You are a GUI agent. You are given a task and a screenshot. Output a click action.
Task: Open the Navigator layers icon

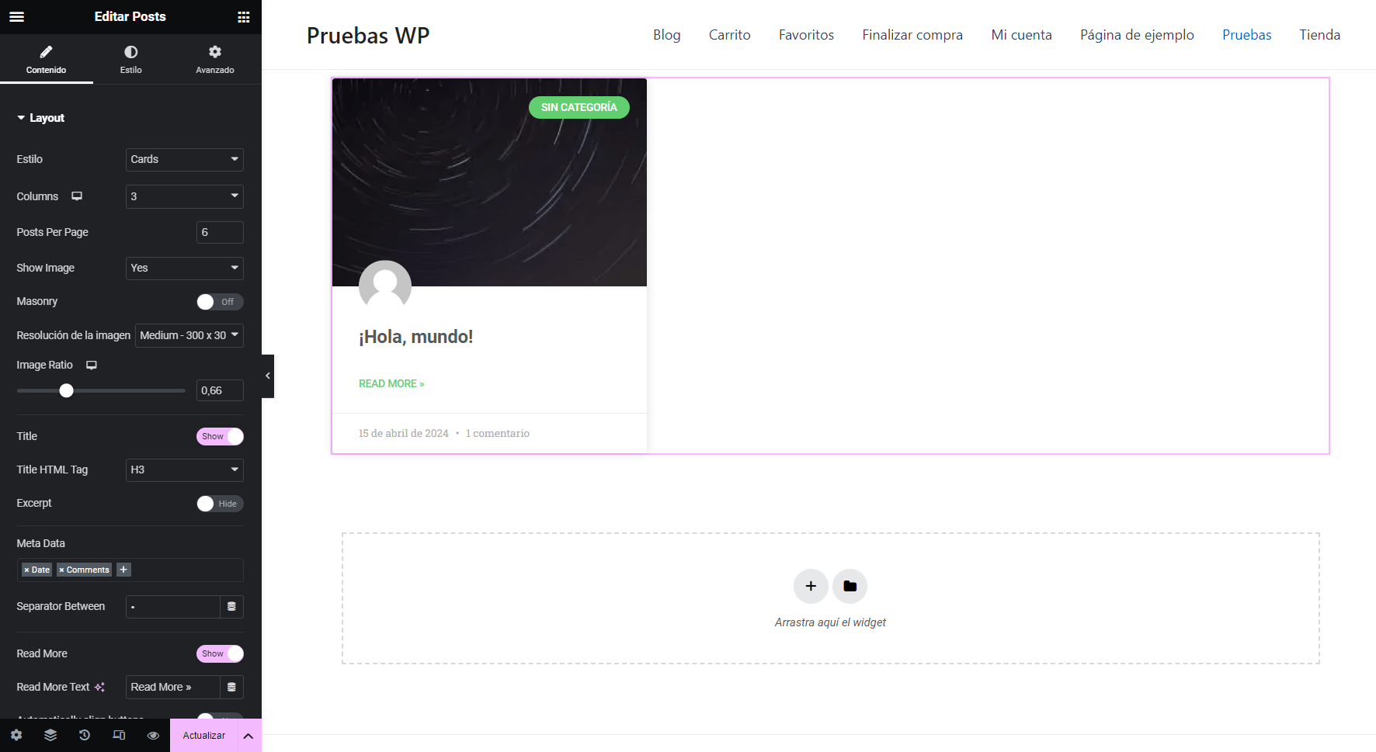click(x=50, y=735)
